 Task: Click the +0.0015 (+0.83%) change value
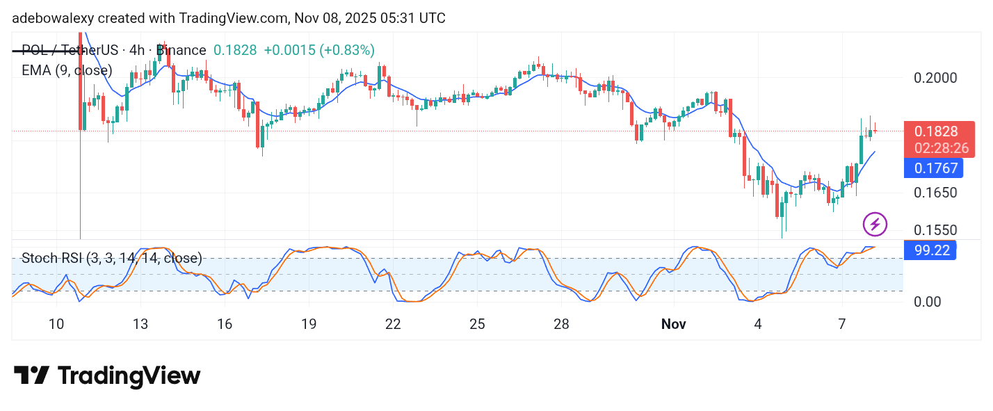pyautogui.click(x=321, y=50)
